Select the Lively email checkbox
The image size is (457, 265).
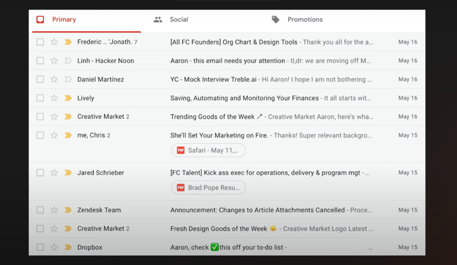(40, 98)
